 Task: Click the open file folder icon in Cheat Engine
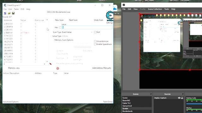point(9,13)
